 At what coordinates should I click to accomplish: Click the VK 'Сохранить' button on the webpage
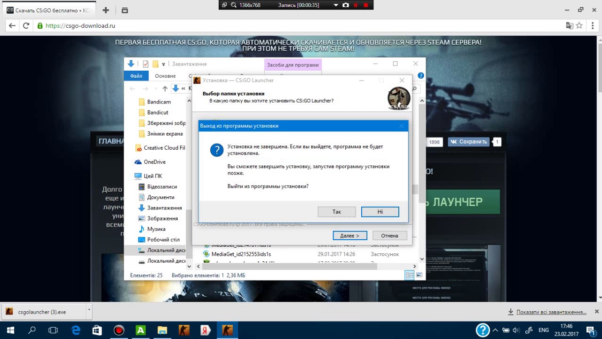(x=468, y=142)
